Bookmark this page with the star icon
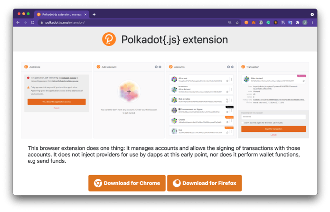 pyautogui.click(x=237, y=22)
